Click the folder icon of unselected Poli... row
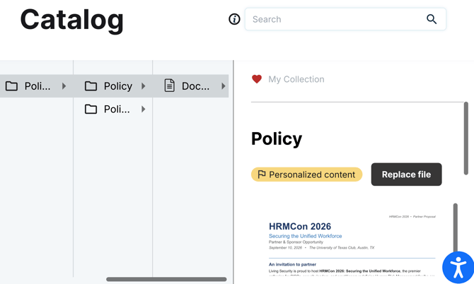Screen dimensions: 474x284 tap(91, 109)
